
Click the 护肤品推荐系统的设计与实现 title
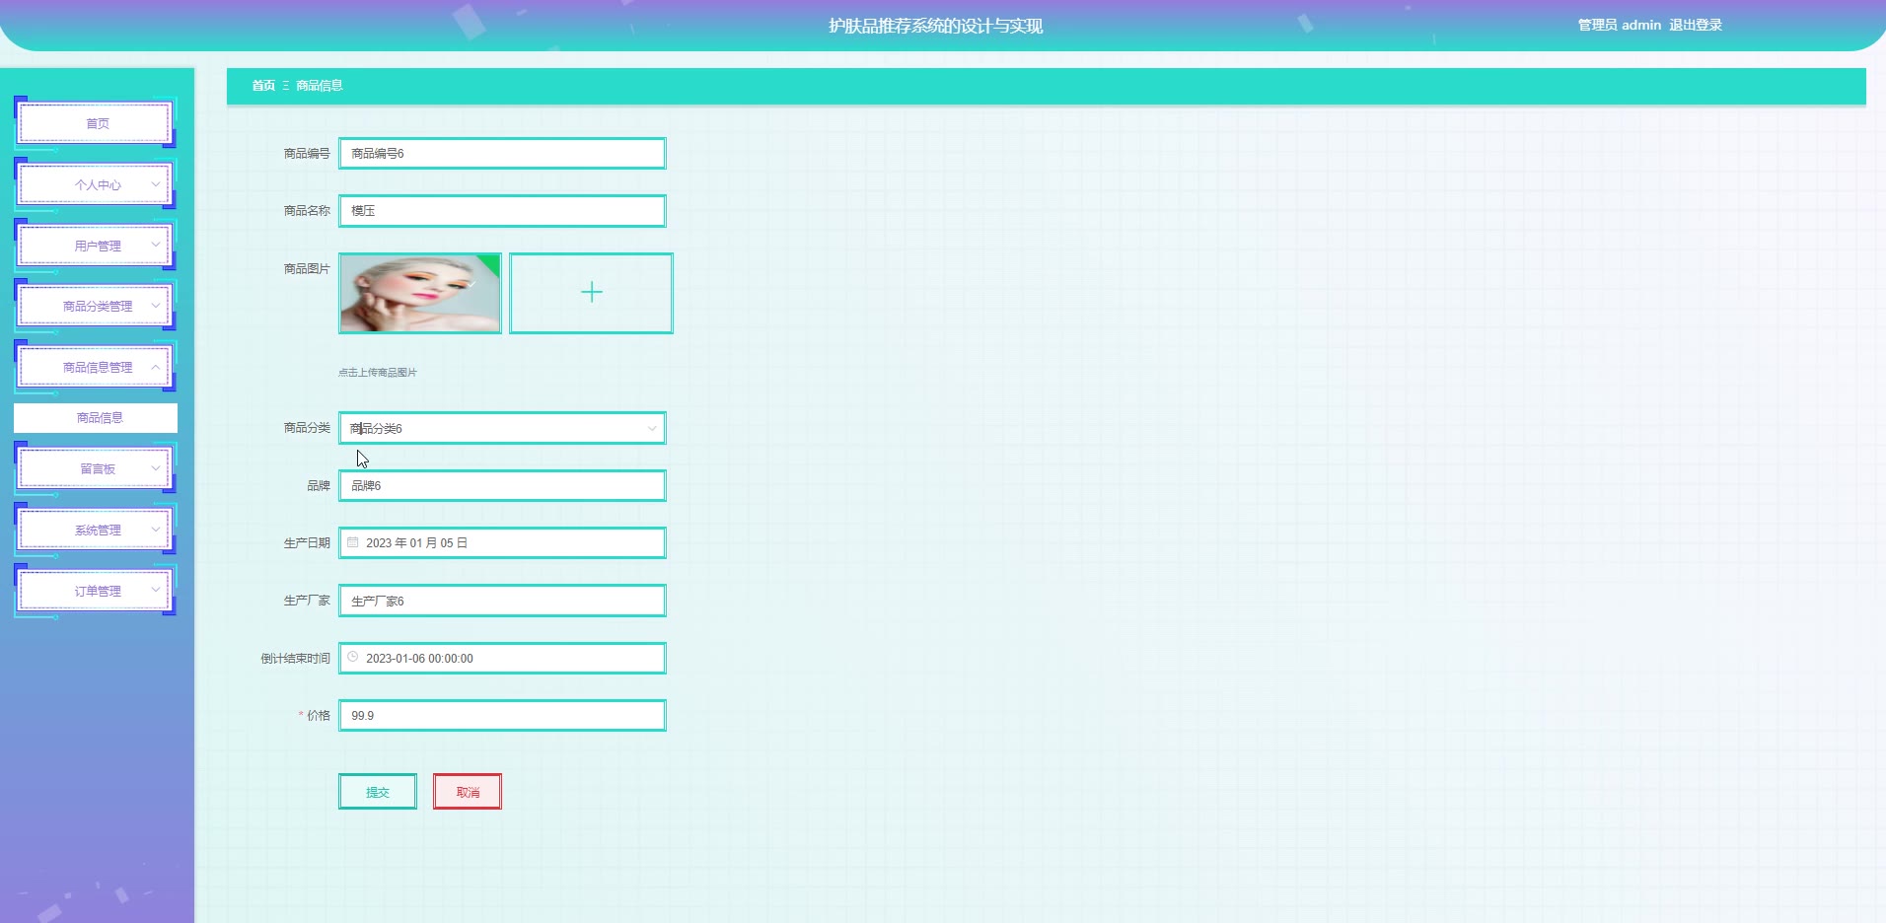pyautogui.click(x=936, y=26)
